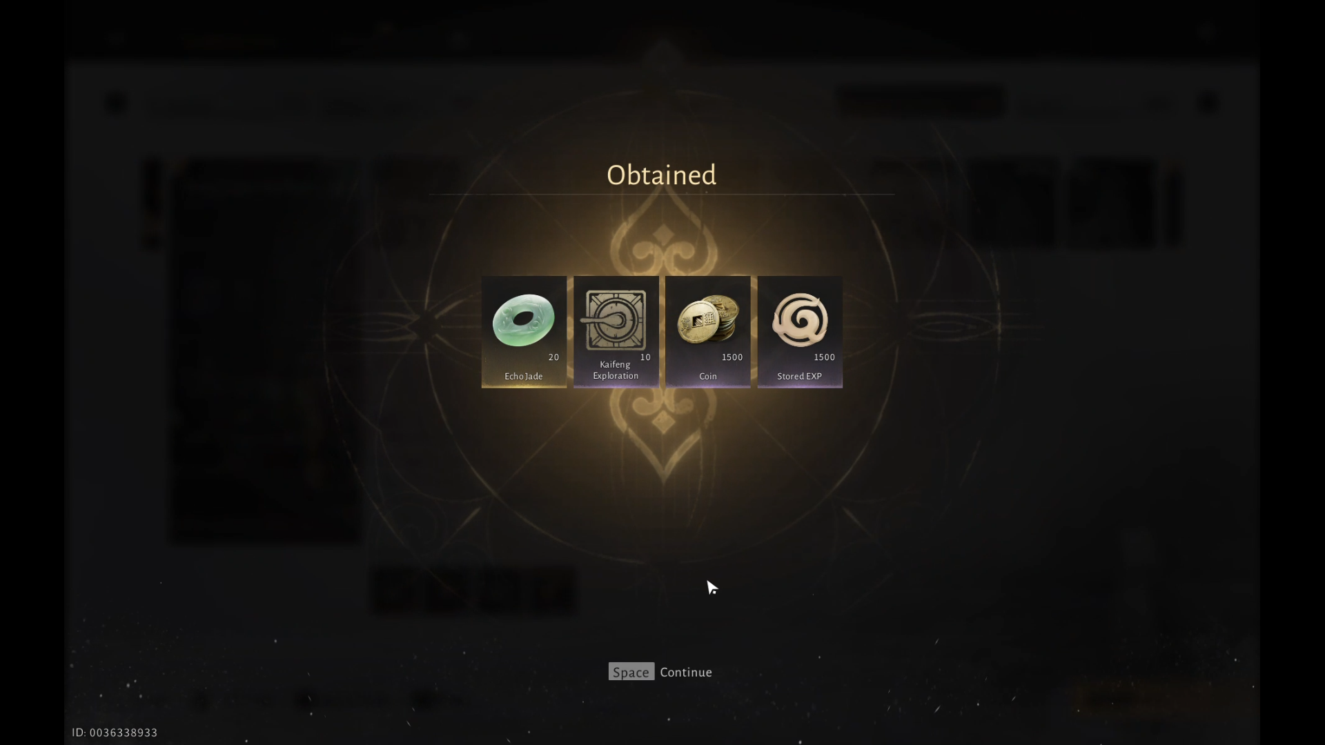Click the gold underline of Echo Jade card
Viewport: 1325px width, 745px height.
tap(524, 386)
